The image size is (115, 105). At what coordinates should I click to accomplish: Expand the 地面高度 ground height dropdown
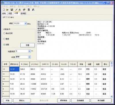pos(29,51)
